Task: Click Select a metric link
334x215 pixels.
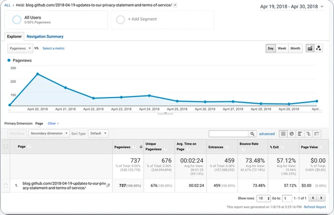Action: (x=54, y=49)
